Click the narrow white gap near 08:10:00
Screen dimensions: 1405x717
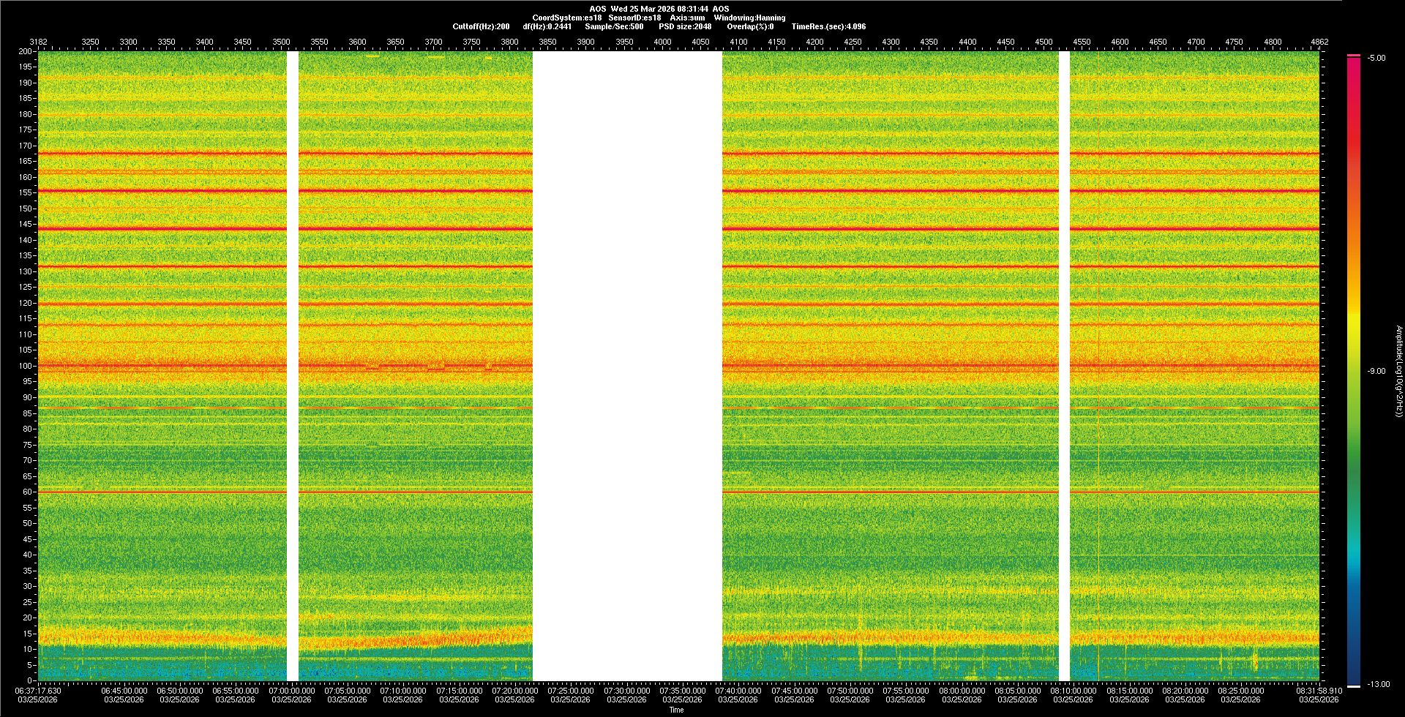point(1064,366)
